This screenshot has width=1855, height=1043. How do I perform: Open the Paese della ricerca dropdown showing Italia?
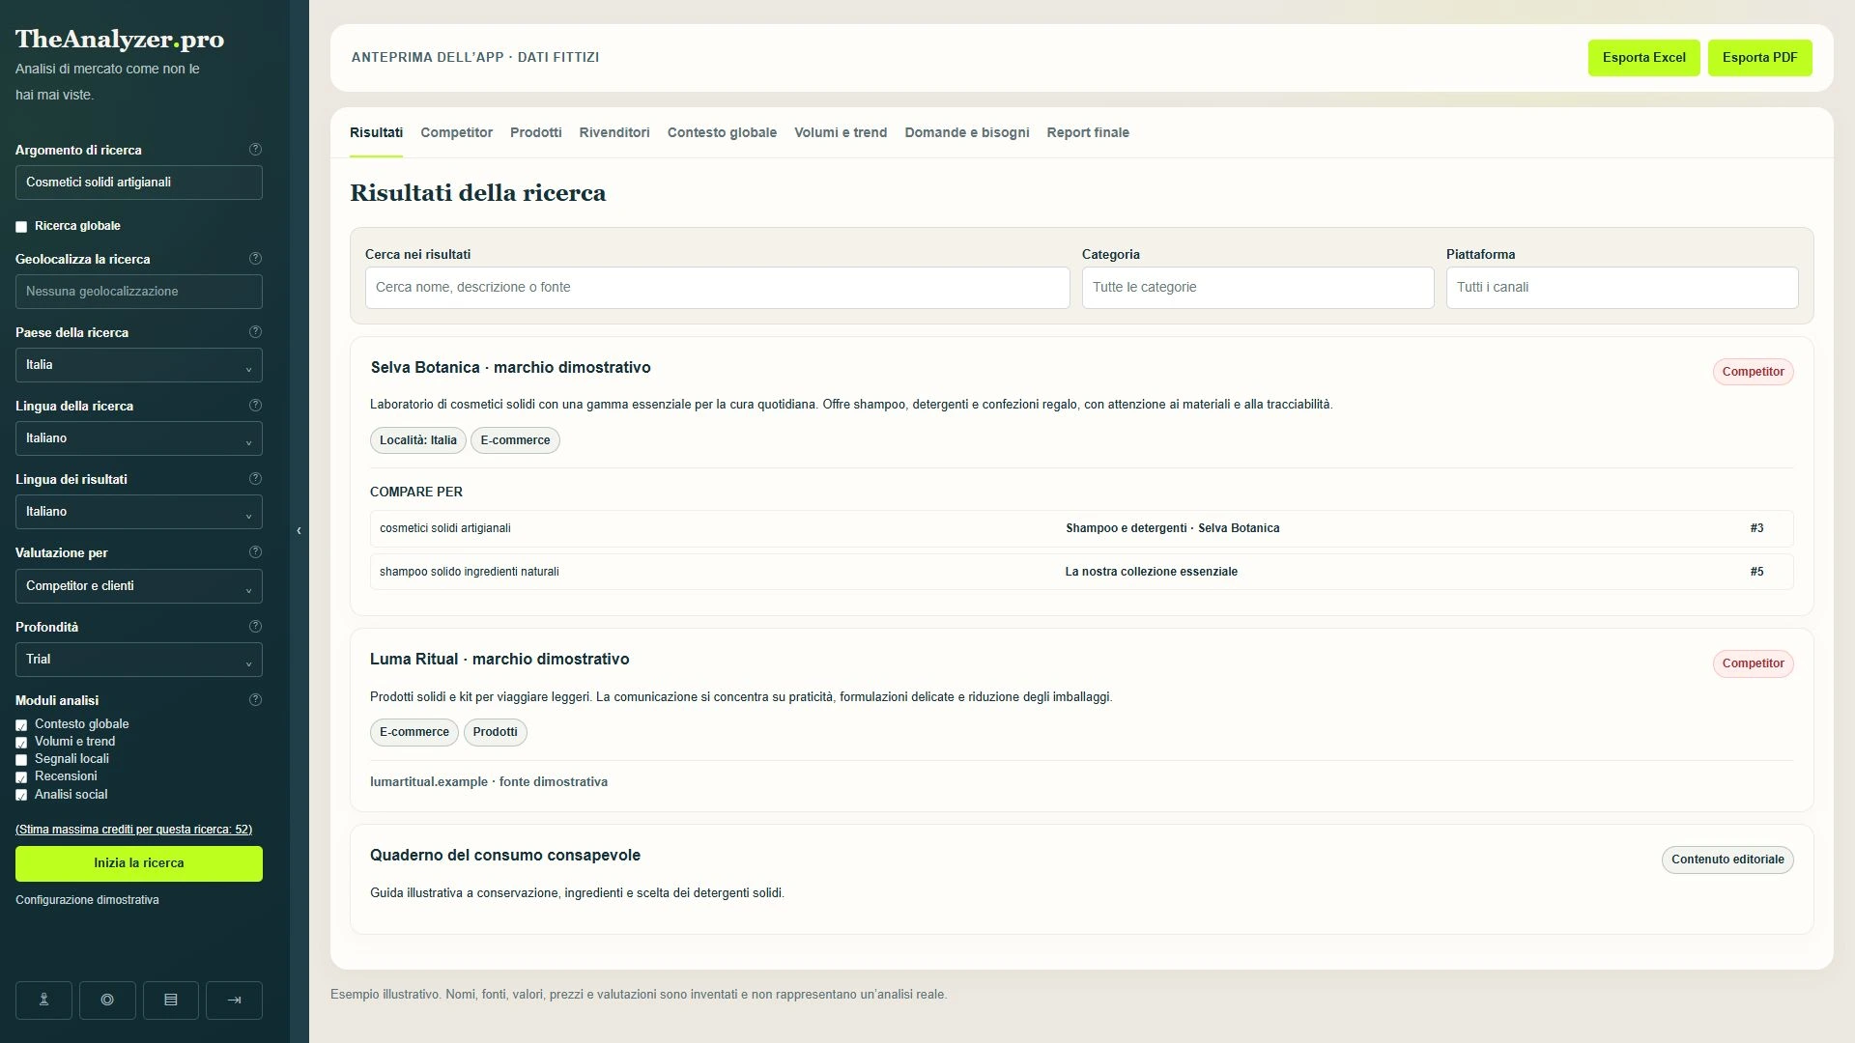tap(139, 365)
